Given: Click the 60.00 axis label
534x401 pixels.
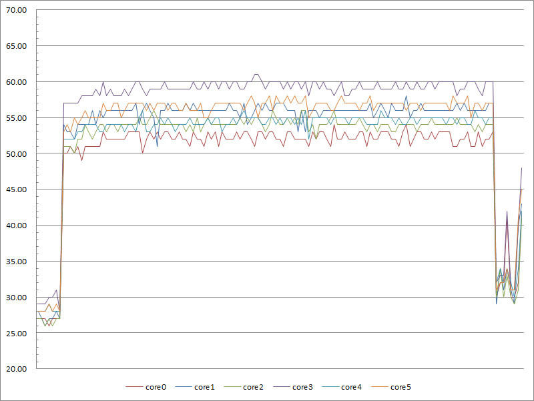Looking at the screenshot, I should click(x=16, y=82).
